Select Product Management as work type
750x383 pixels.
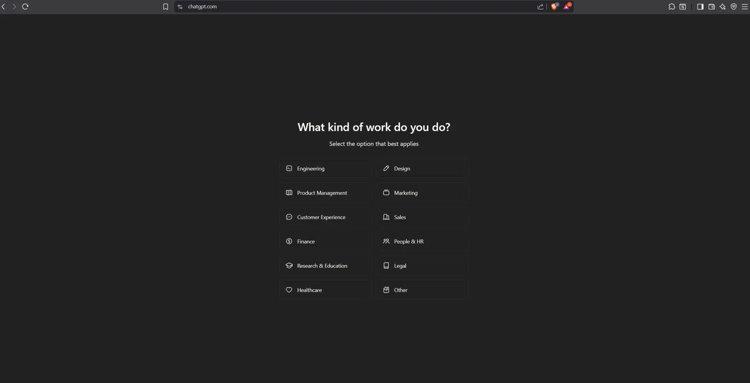(325, 193)
